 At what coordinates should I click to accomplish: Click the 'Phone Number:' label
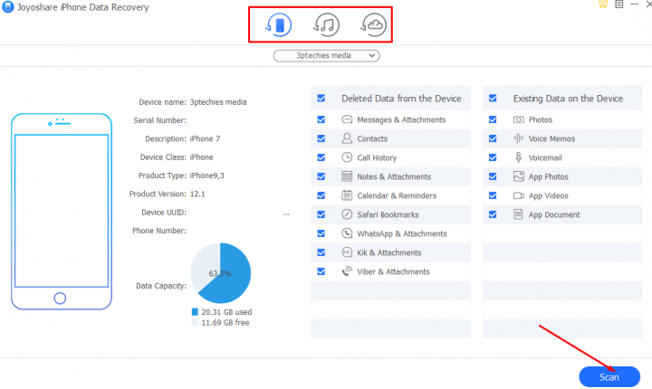(x=159, y=231)
